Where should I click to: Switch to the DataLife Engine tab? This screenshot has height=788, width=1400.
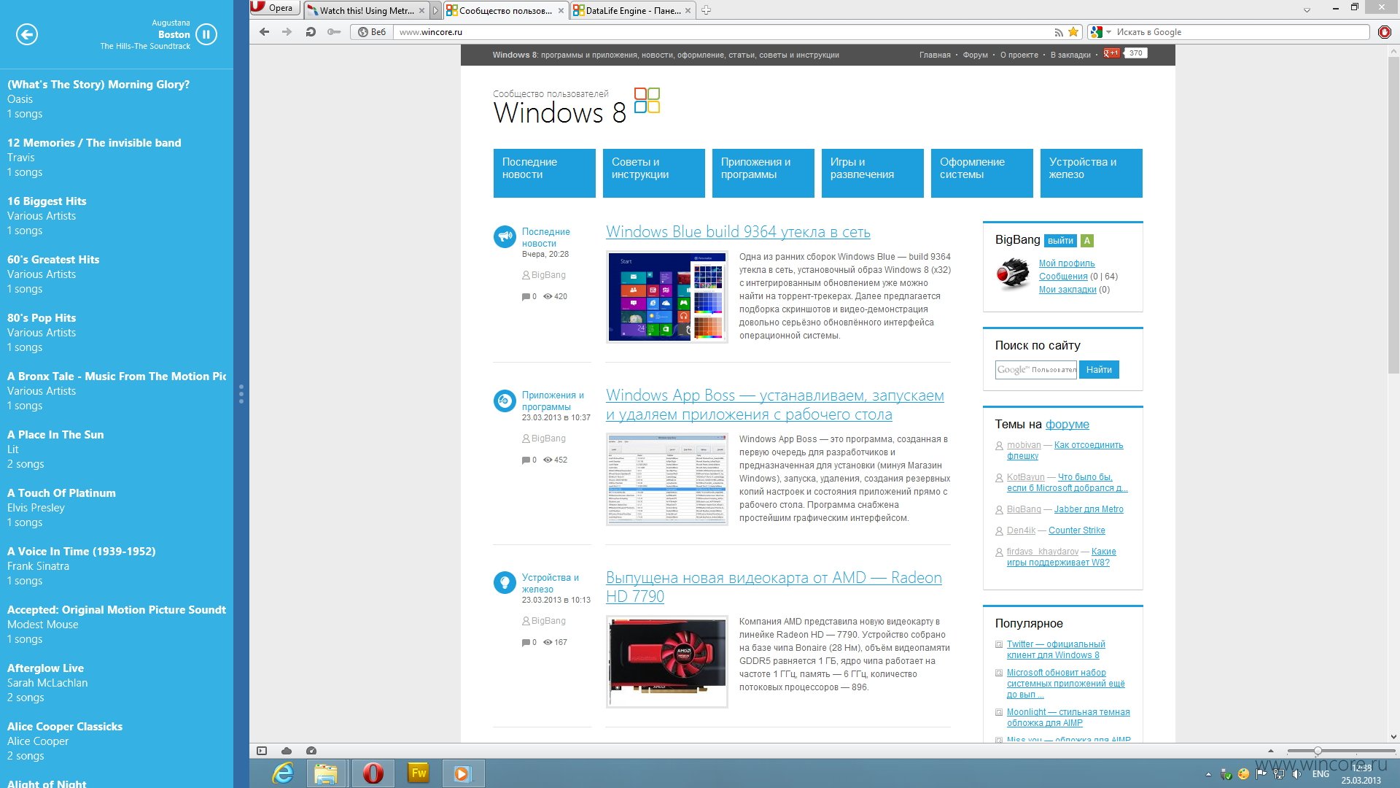pyautogui.click(x=632, y=10)
